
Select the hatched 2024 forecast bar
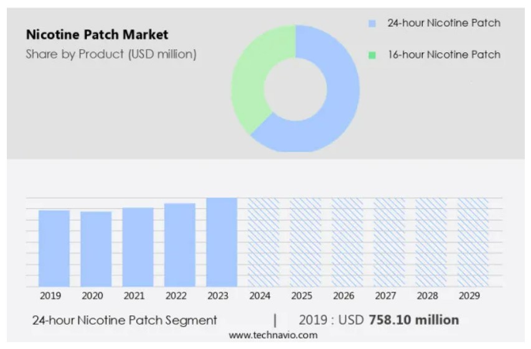tap(263, 242)
